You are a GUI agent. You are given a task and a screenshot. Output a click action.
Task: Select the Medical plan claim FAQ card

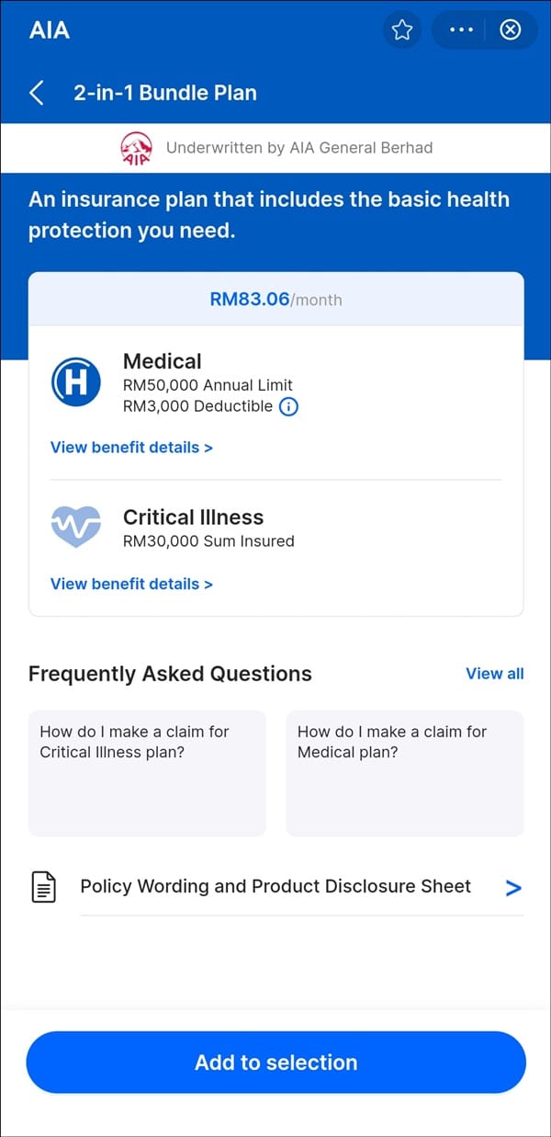(405, 772)
